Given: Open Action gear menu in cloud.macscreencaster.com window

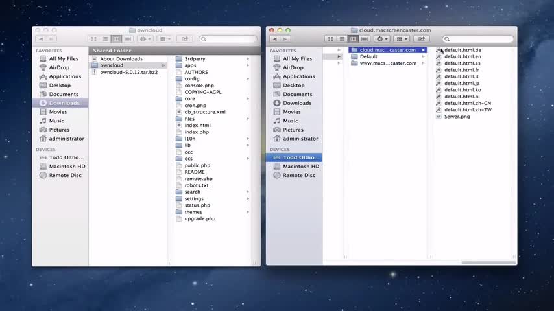Looking at the screenshot, I should click(382, 39).
